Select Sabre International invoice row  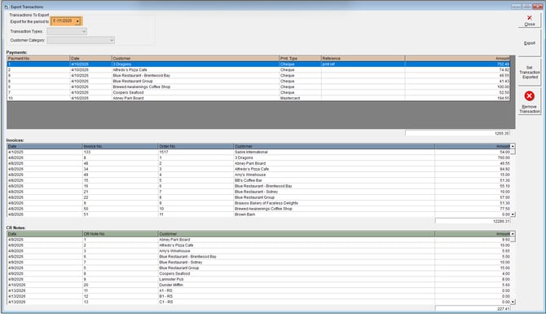[x=258, y=152]
